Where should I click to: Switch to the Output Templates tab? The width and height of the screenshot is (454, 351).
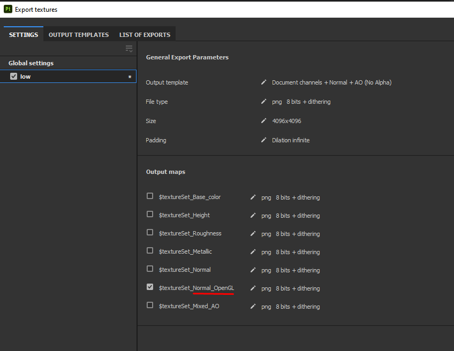[x=79, y=35]
